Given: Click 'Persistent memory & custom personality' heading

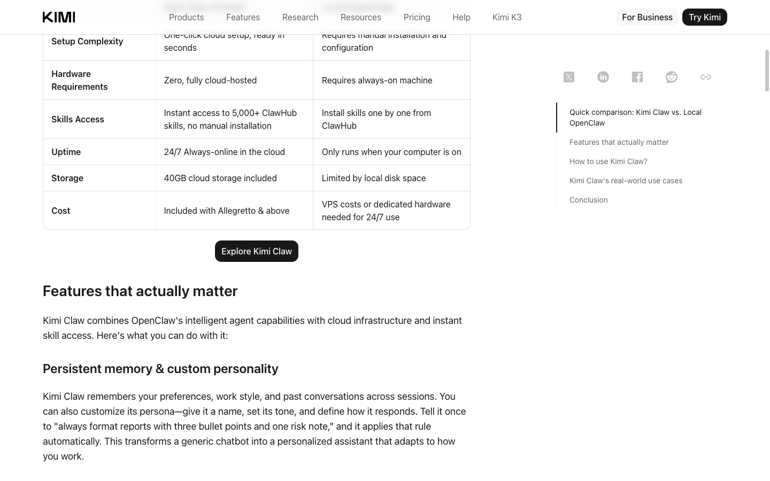Looking at the screenshot, I should coord(160,369).
